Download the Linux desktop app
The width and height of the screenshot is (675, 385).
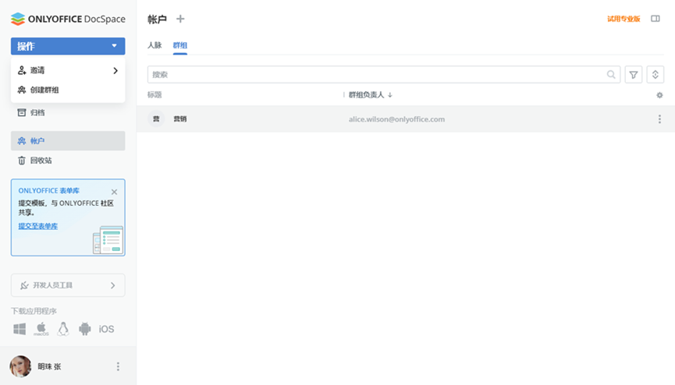[63, 329]
